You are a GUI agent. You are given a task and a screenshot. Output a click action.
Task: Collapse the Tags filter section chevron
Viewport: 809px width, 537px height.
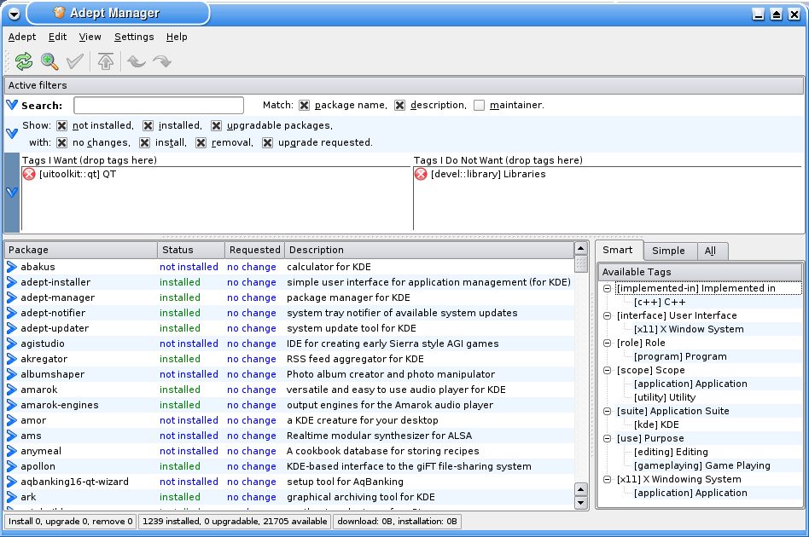click(x=12, y=193)
